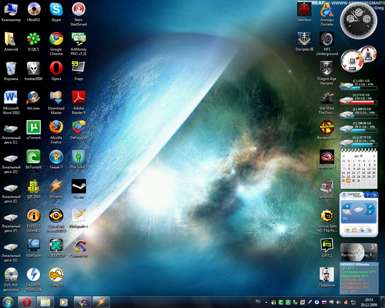This screenshot has width=385, height=308.
Task: Select the DiRT 2 game icon
Action: tap(327, 248)
